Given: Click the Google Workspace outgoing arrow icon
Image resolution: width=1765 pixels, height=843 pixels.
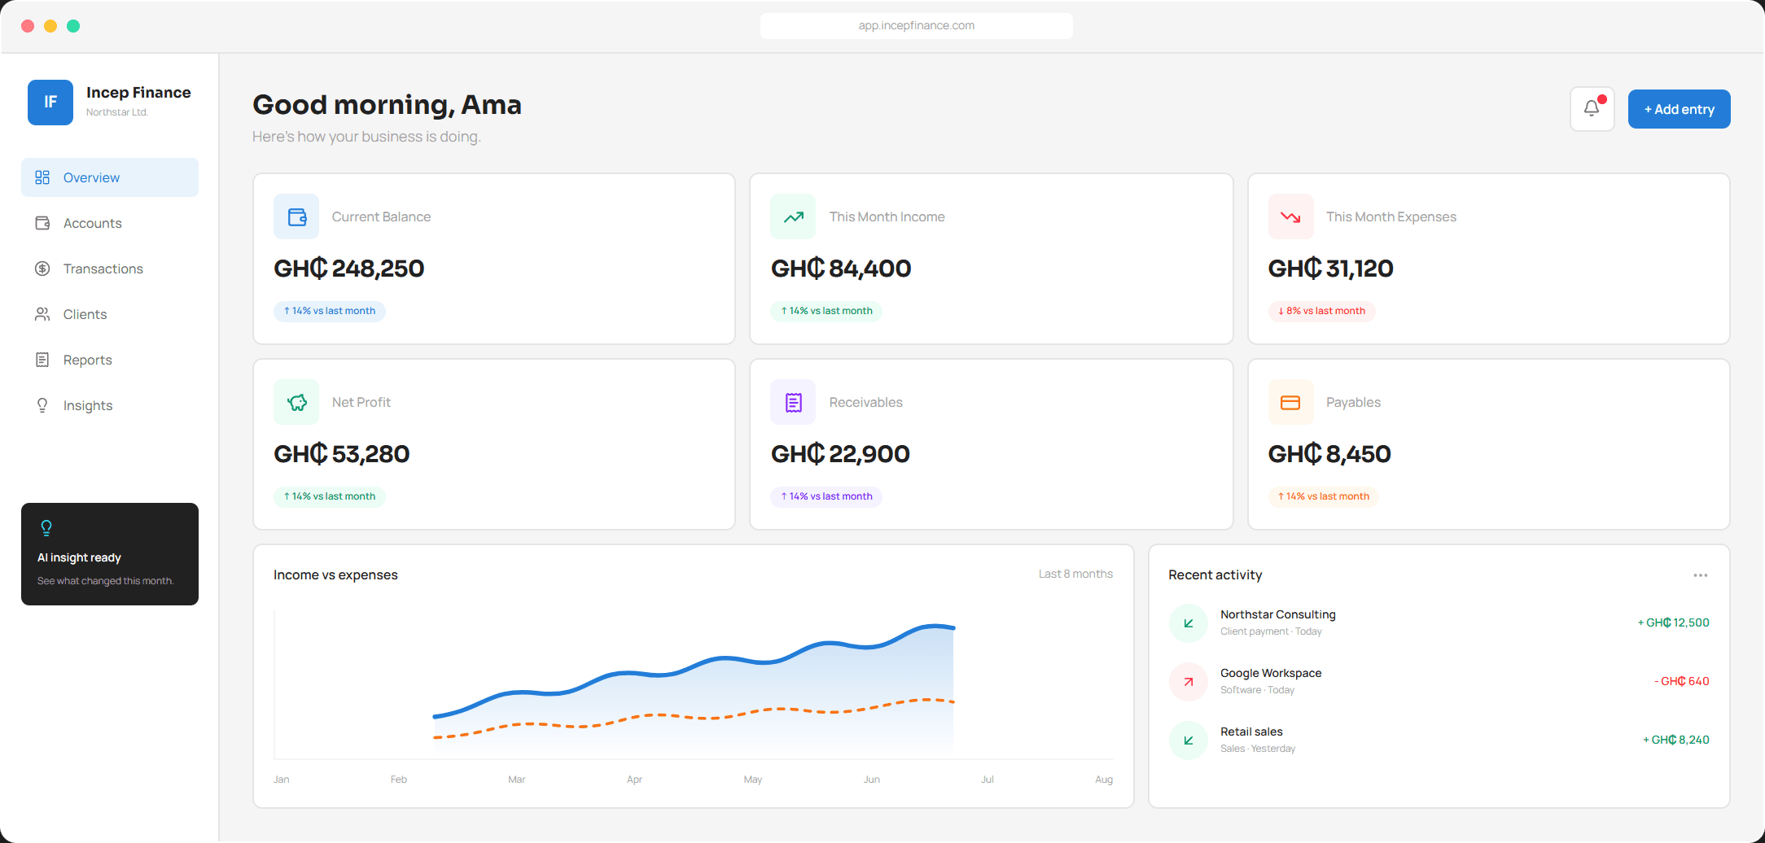Looking at the screenshot, I should pos(1189,682).
